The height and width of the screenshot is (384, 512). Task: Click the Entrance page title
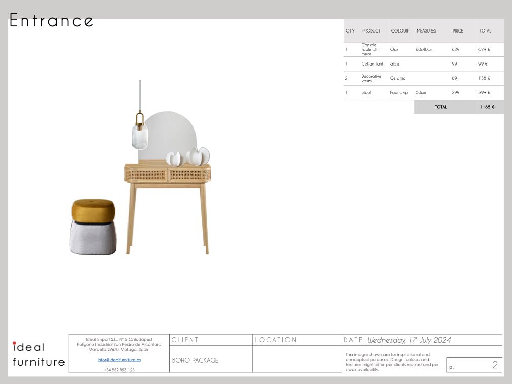point(52,21)
